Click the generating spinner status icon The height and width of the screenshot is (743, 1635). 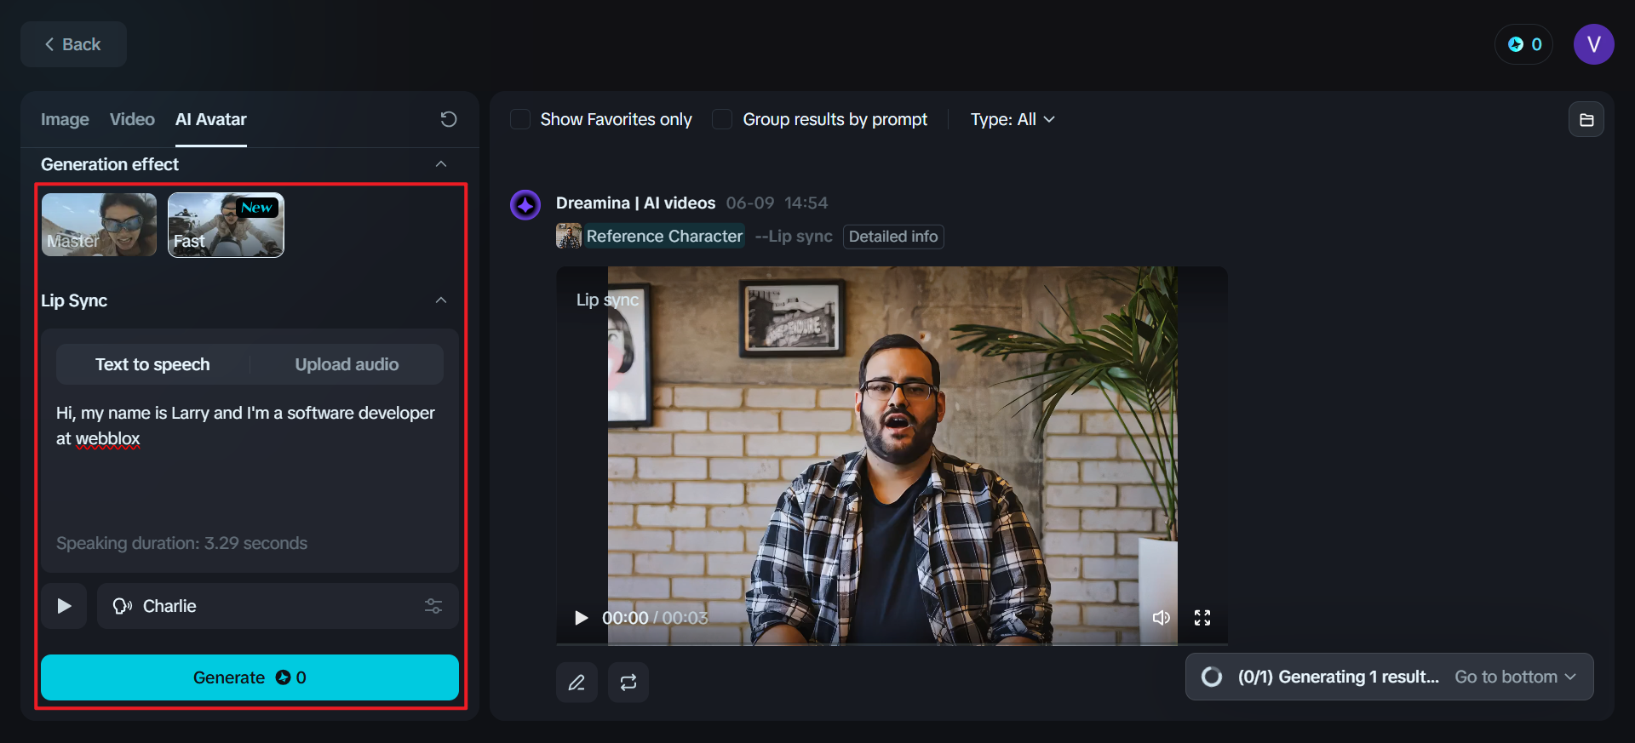pos(1212,677)
